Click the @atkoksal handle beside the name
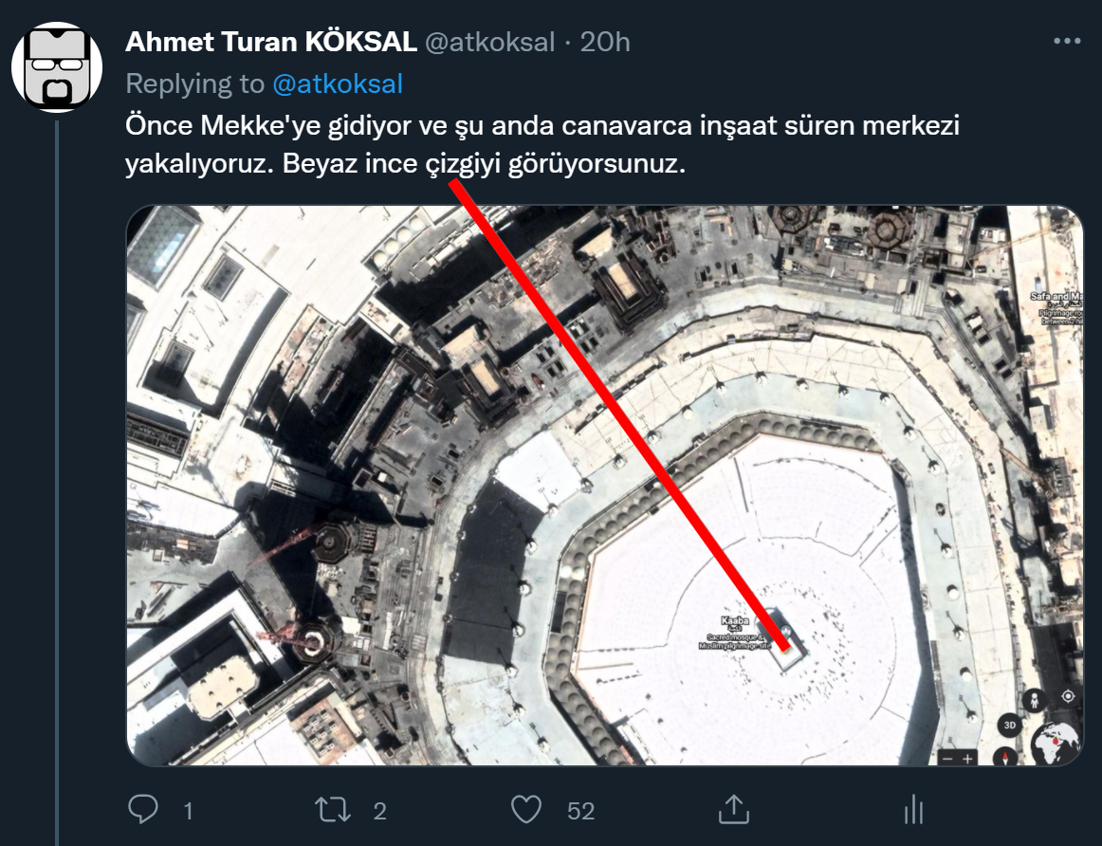1102x846 pixels. coord(488,42)
